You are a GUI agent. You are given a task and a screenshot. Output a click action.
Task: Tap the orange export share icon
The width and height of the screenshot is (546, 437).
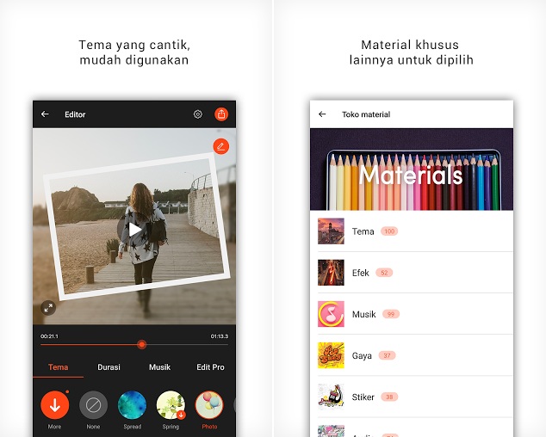pyautogui.click(x=221, y=114)
